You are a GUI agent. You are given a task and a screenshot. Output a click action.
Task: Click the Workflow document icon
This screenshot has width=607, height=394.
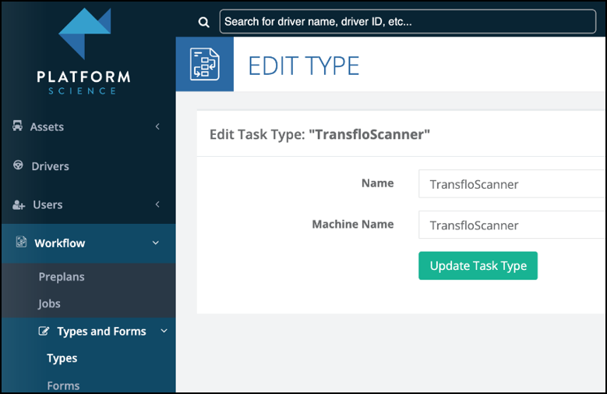(x=21, y=242)
